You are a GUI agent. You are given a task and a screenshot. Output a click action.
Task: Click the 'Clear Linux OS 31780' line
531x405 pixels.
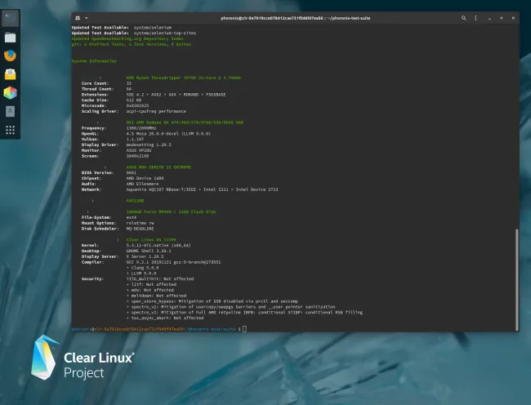click(151, 240)
